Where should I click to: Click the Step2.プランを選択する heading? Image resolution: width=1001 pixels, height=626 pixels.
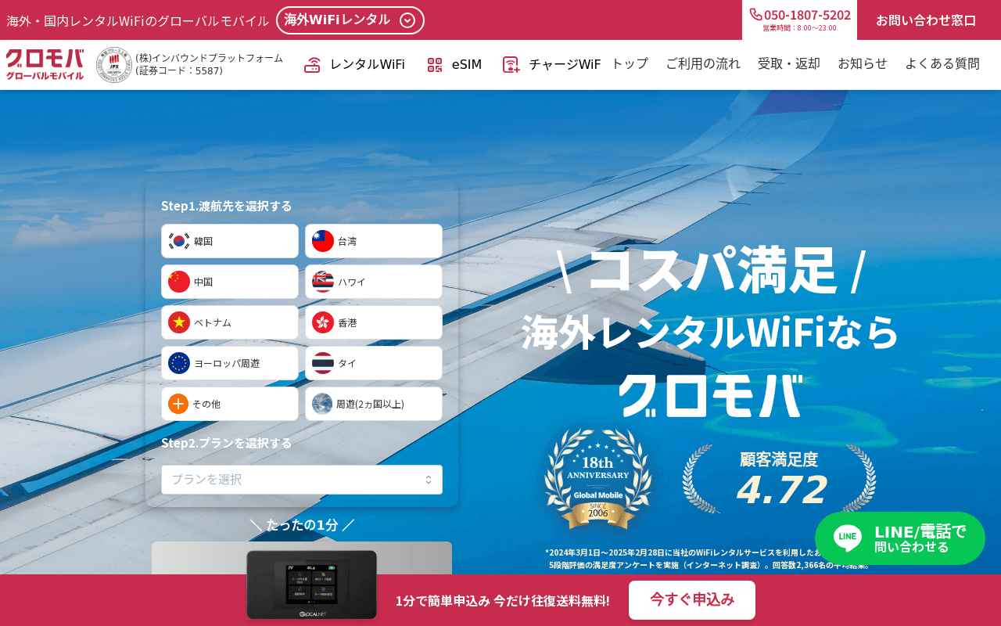coord(227,443)
